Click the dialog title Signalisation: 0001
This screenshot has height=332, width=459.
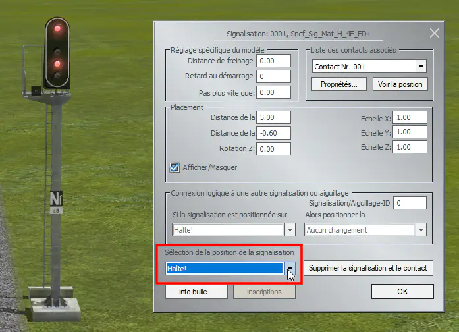[298, 34]
